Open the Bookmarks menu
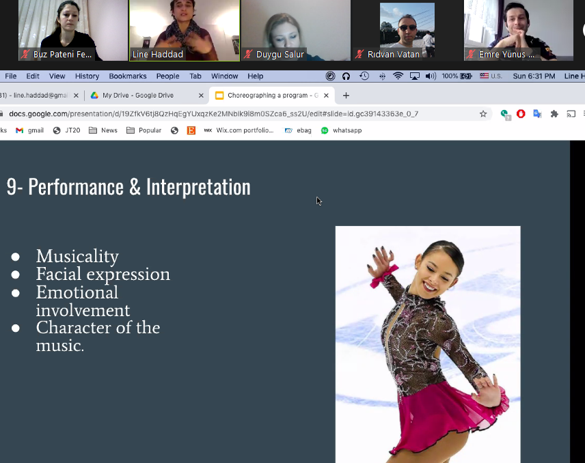The height and width of the screenshot is (463, 585). click(x=128, y=76)
